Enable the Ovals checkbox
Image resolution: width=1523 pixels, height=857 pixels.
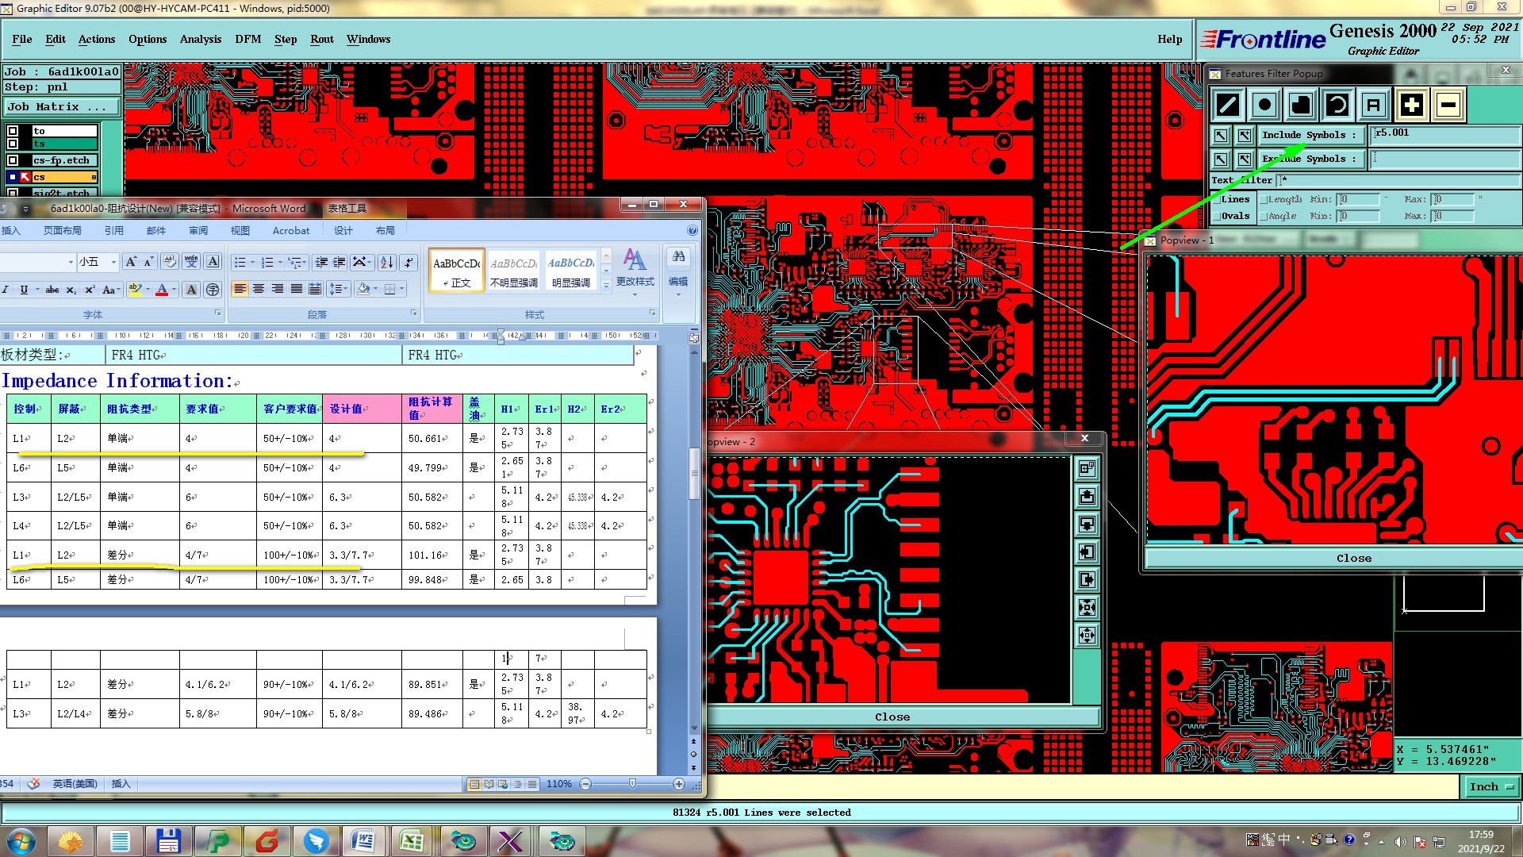click(1216, 216)
